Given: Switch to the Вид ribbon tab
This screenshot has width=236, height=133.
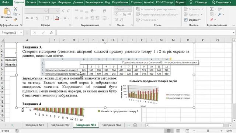Looking at the screenshot, I should click(x=107, y=3).
